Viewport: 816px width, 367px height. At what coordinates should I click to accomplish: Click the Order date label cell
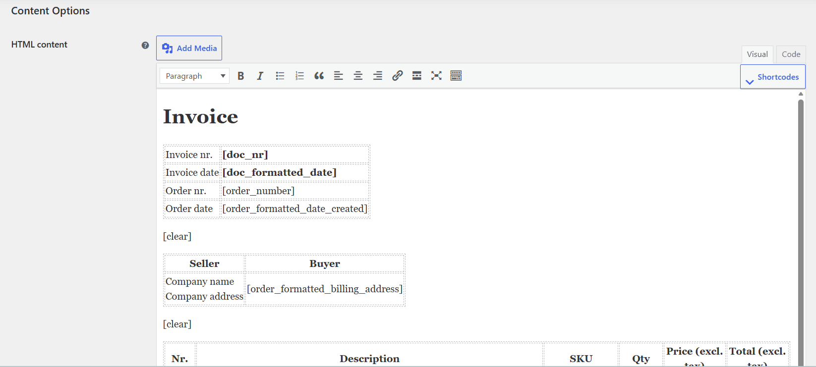[x=192, y=209]
